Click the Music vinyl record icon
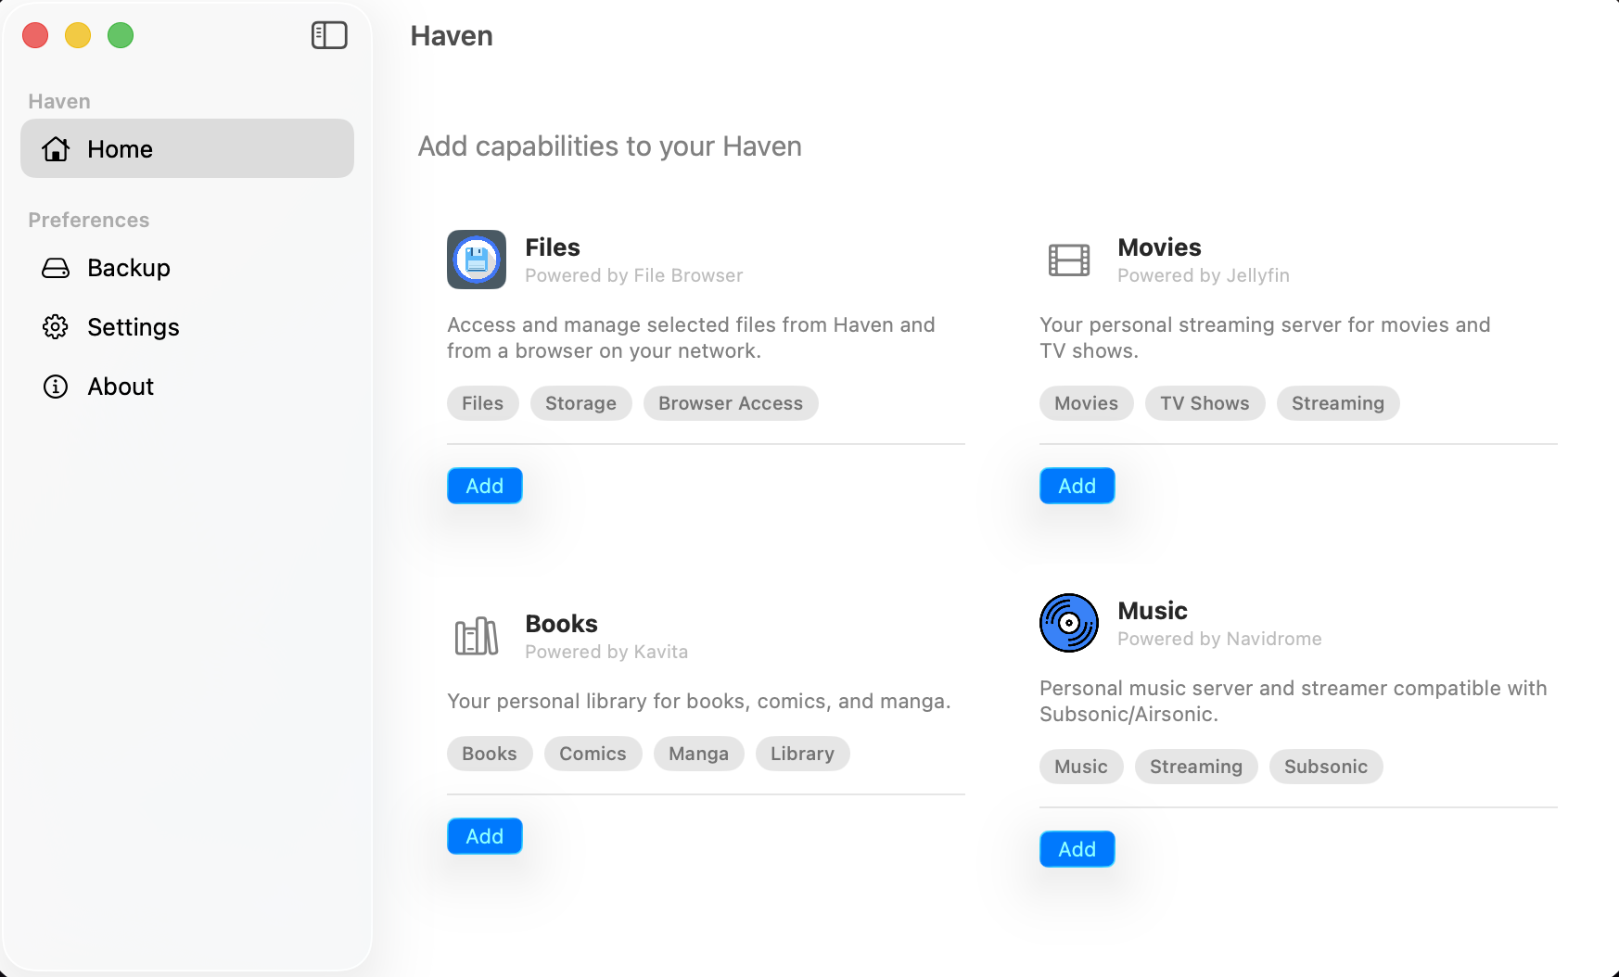The height and width of the screenshot is (977, 1619). pos(1069,623)
